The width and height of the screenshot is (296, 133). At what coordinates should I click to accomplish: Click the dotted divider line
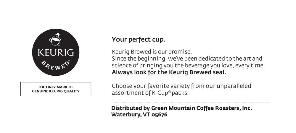[x=190, y=103]
